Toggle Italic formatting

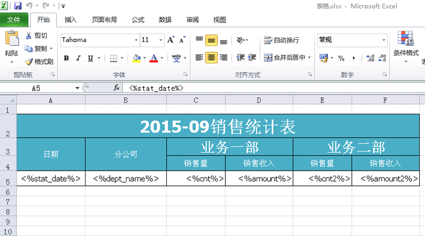(79, 58)
